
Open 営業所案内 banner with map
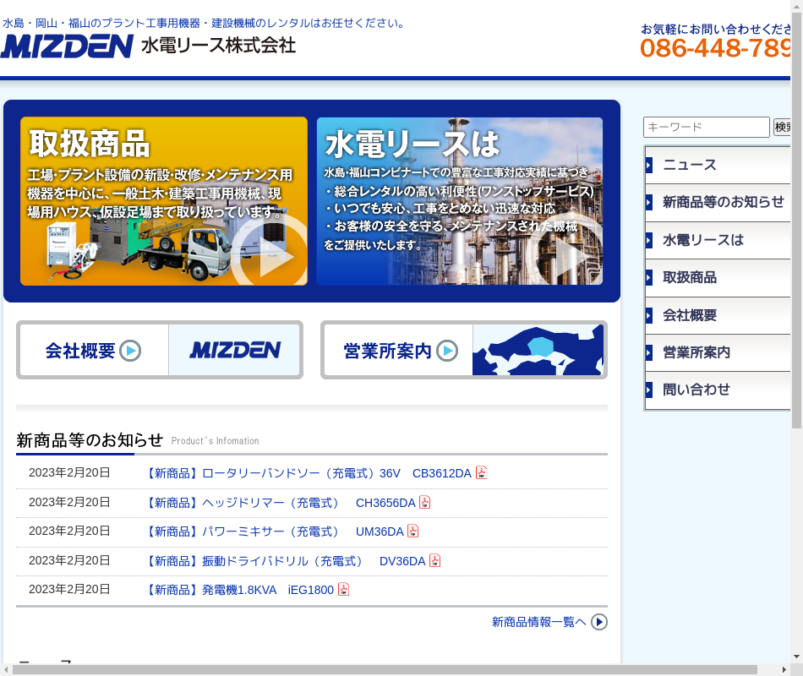464,350
